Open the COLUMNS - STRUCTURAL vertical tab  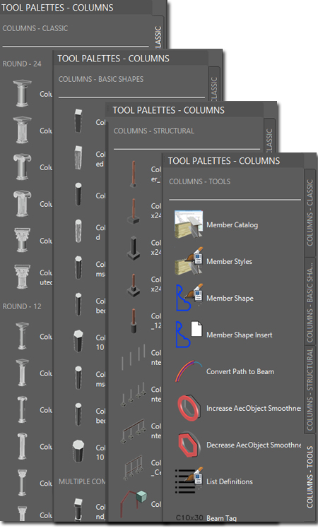[310, 389]
